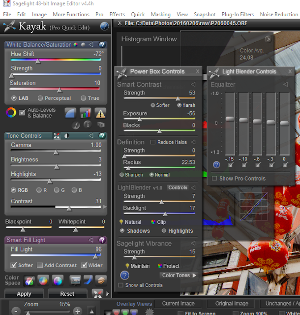Screen dimensions: 300x315
Task: Click gray sphere icon in White Balance header
Action: (x=83, y=45)
